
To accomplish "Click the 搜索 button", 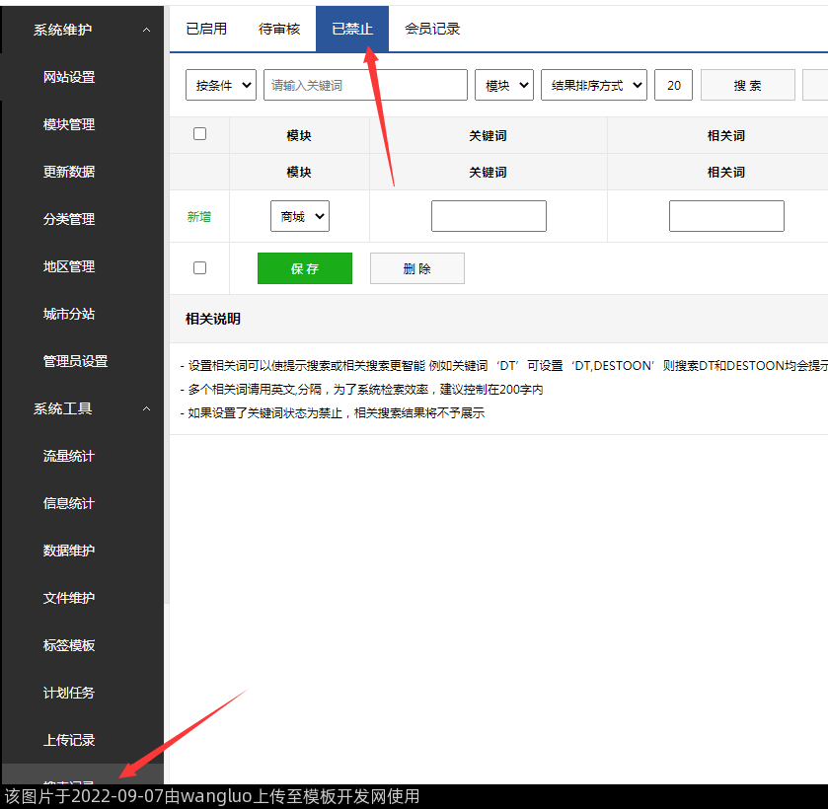I will click(747, 85).
